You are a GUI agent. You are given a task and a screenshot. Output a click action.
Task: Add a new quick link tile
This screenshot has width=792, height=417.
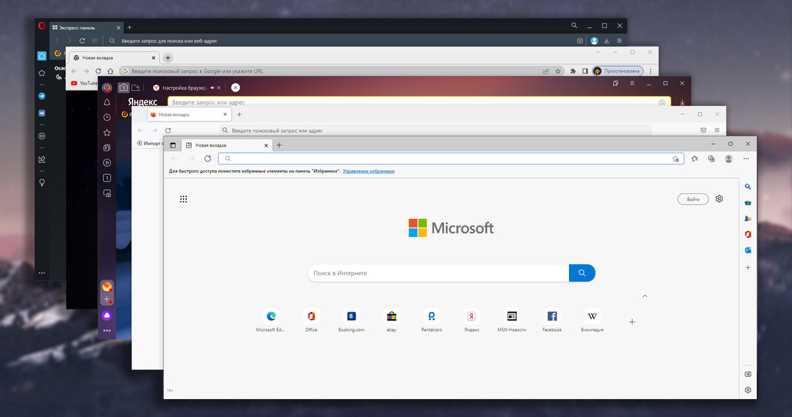click(632, 321)
